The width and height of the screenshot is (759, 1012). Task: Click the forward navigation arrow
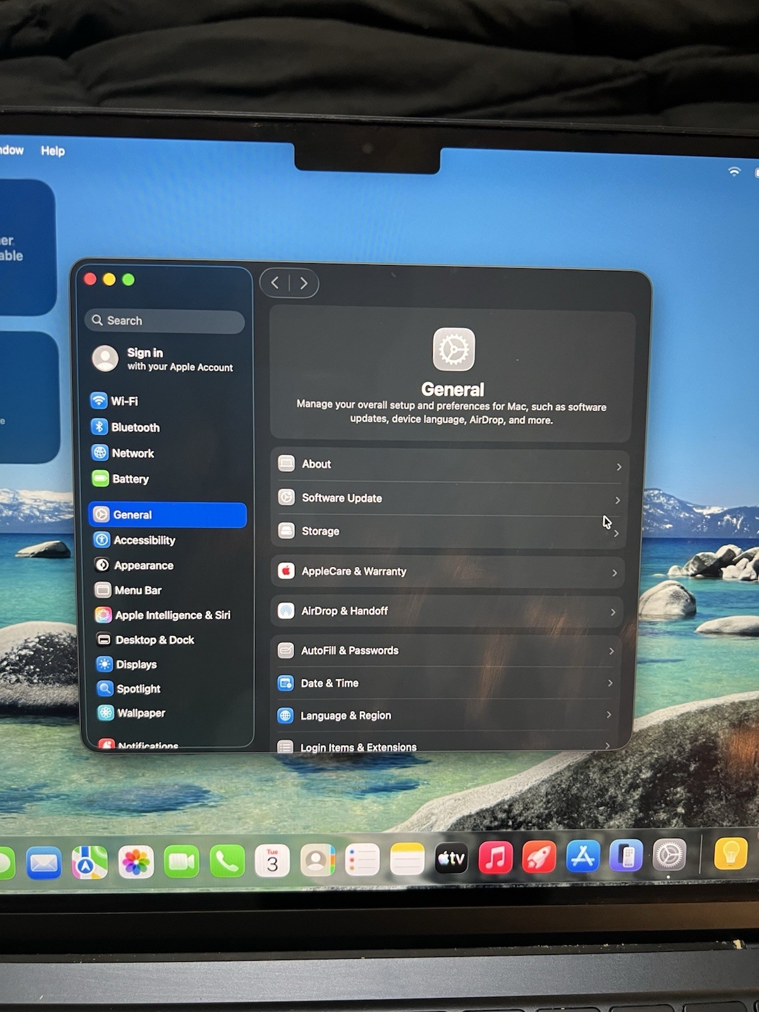(304, 283)
